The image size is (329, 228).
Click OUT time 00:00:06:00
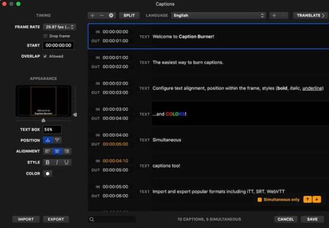click(115, 196)
